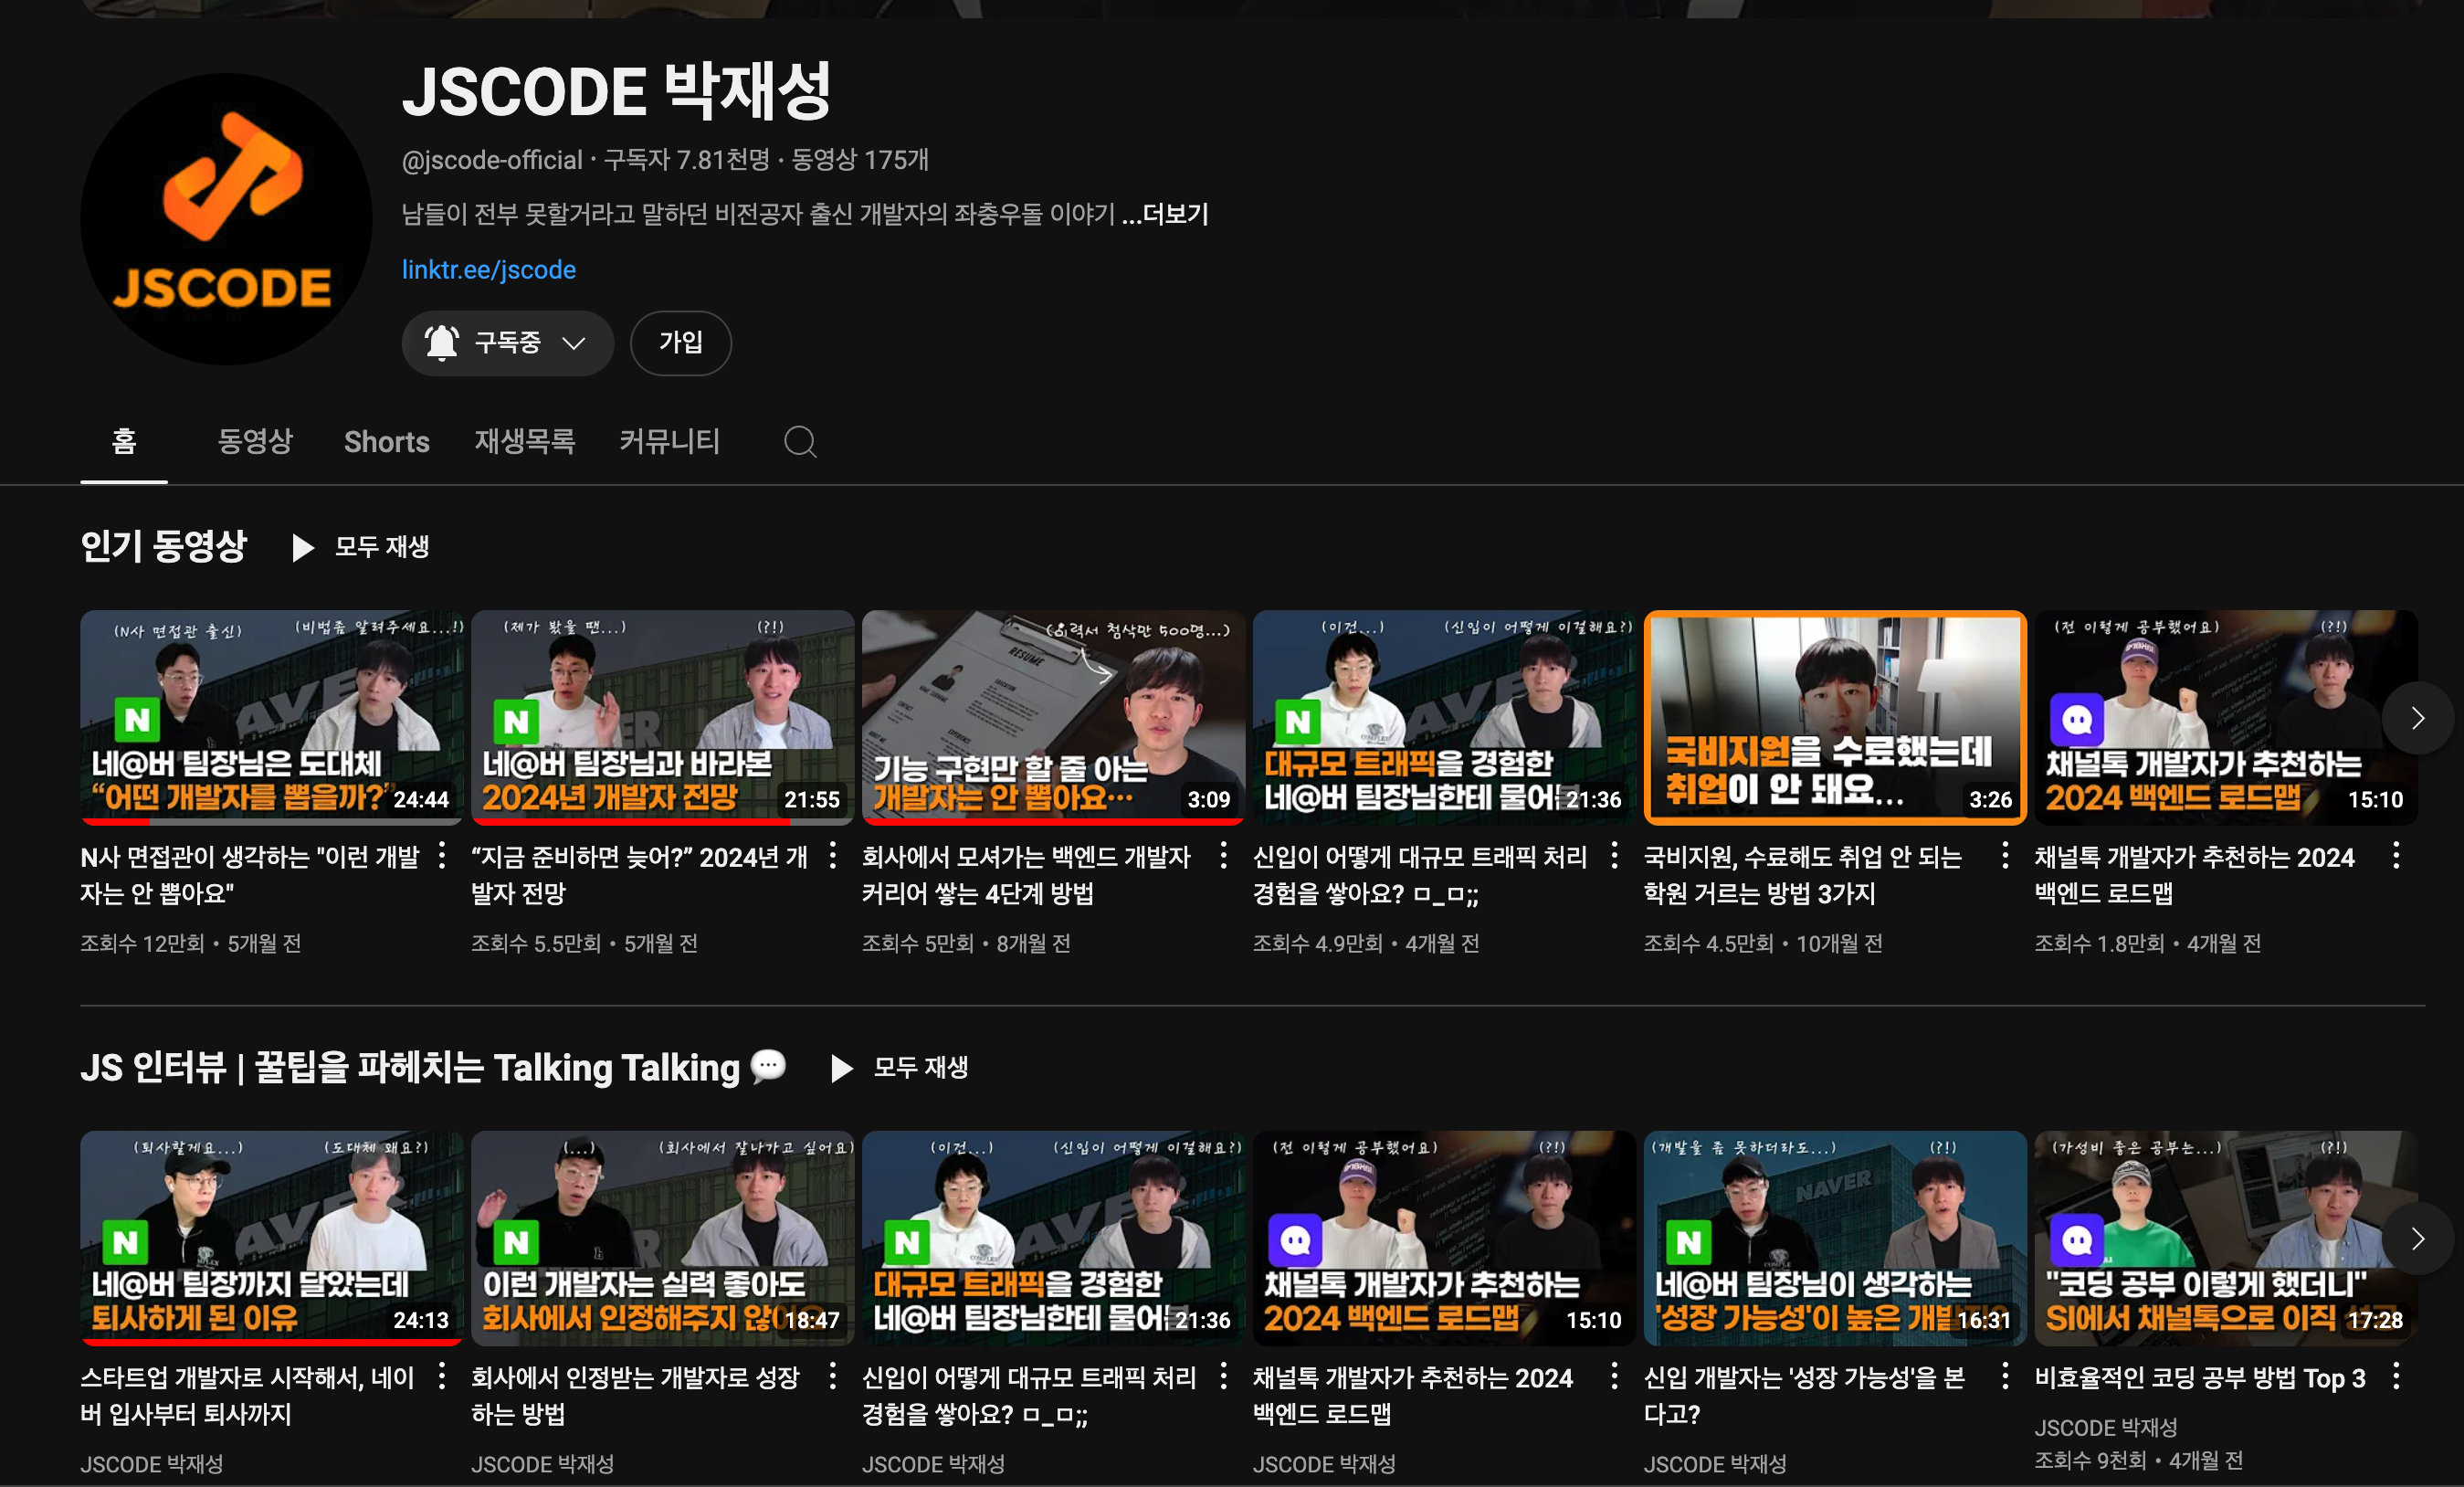Open options for 채널톡 로드맵 video in 인기 동영상

(2396, 856)
